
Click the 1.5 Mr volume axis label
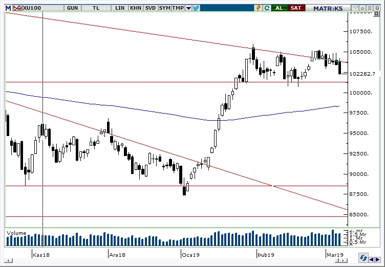click(358, 235)
